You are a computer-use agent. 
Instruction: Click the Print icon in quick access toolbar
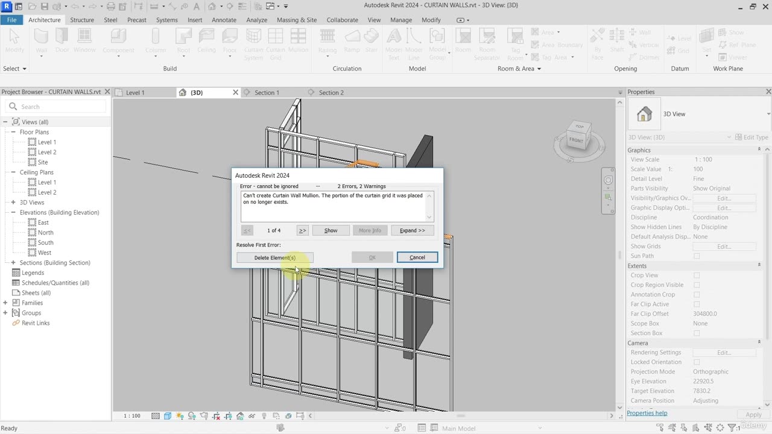click(x=110, y=6)
